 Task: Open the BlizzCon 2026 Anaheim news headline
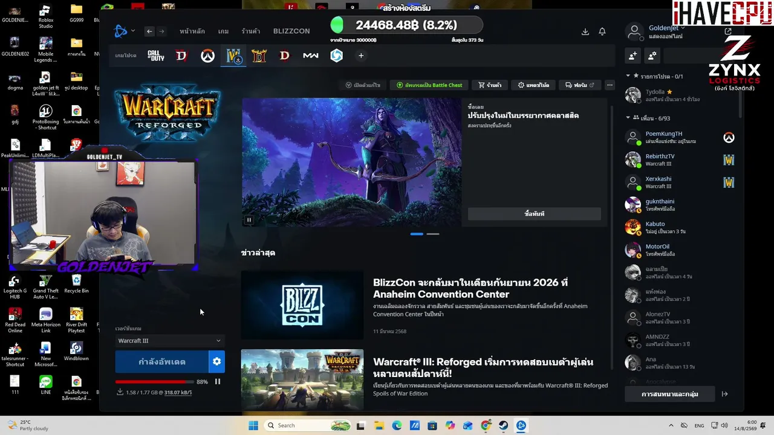click(470, 288)
